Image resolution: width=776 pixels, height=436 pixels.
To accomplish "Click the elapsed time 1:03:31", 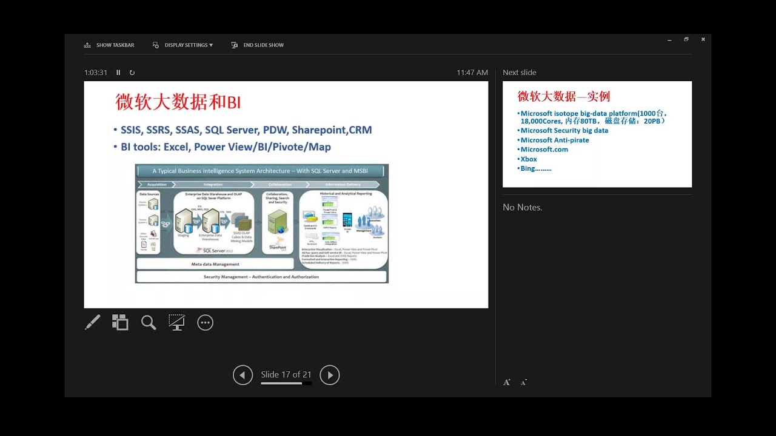I will point(96,73).
